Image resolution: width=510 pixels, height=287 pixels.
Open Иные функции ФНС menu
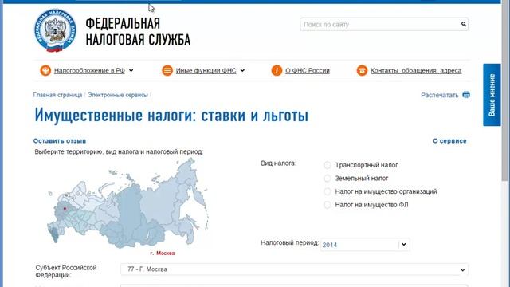(x=206, y=71)
